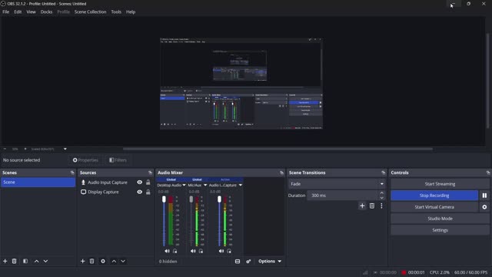
Task: Toggle monitoring headphone icon for Mic/Aux
Action: 201,251
